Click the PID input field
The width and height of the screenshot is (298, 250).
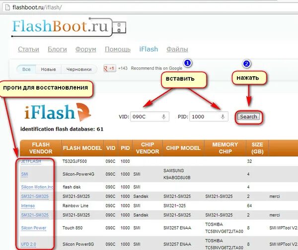pyautogui.click(x=209, y=117)
